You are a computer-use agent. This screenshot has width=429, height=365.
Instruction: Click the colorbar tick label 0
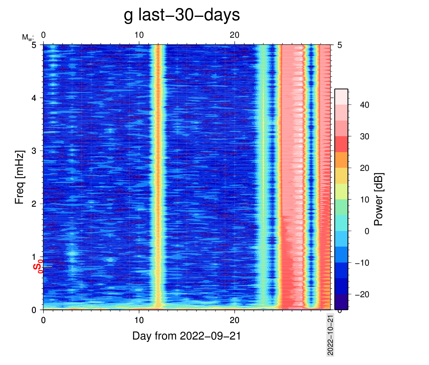[x=367, y=231]
